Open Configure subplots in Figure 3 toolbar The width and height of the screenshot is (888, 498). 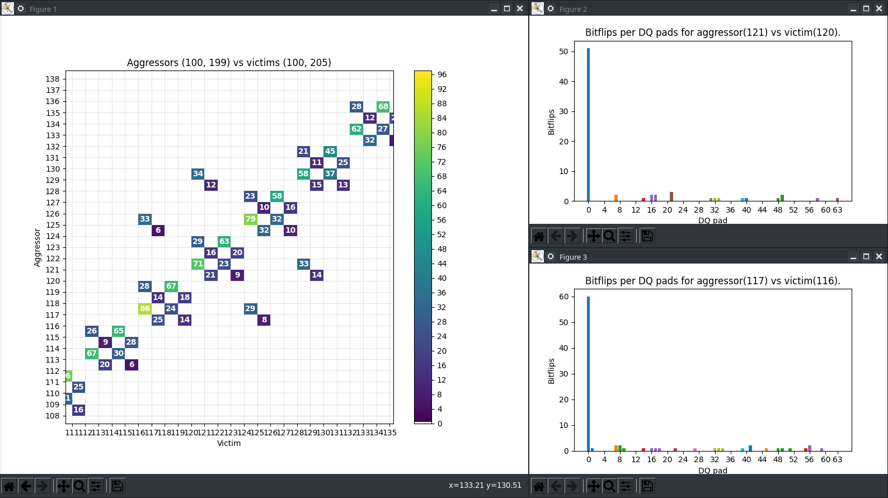626,486
